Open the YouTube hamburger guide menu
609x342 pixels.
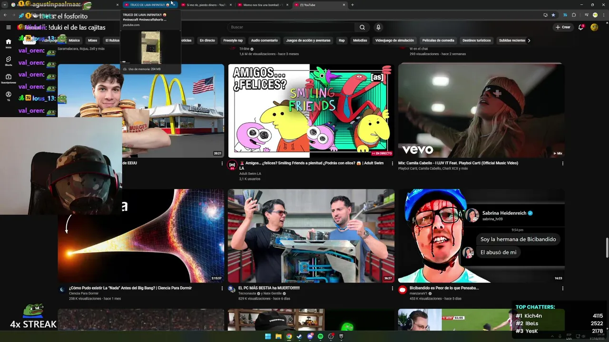pos(8,27)
